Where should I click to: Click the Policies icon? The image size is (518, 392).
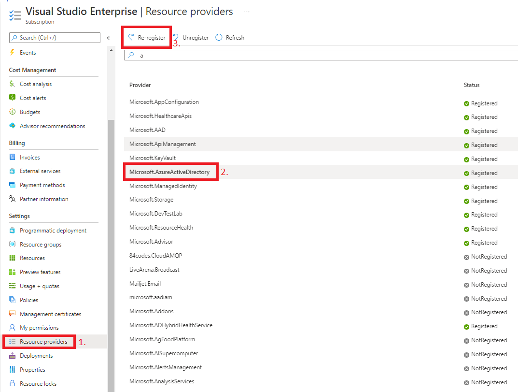point(12,300)
